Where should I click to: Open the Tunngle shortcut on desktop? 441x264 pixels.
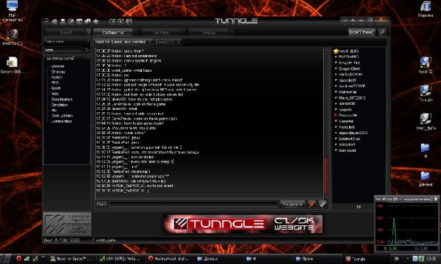426,94
